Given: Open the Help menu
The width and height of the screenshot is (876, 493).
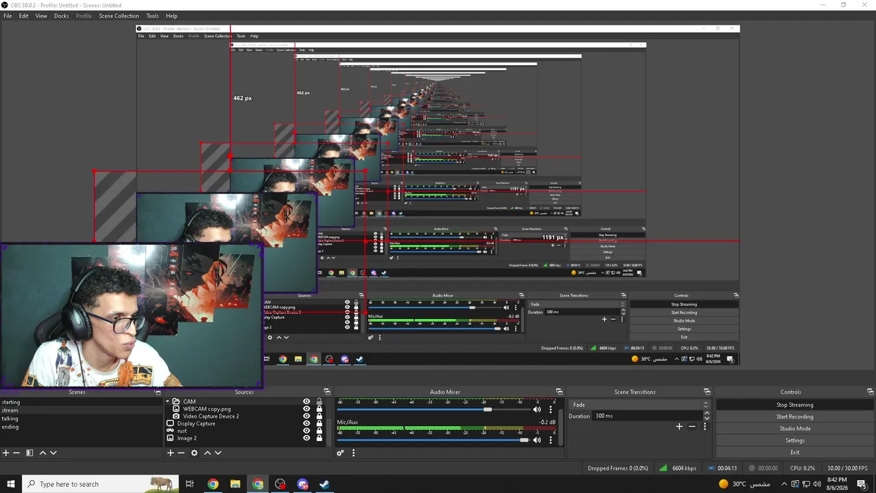Looking at the screenshot, I should [171, 16].
